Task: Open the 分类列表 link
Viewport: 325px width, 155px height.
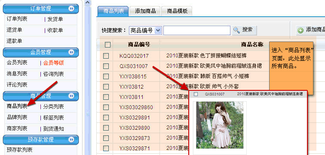Action: pyautogui.click(x=53, y=107)
